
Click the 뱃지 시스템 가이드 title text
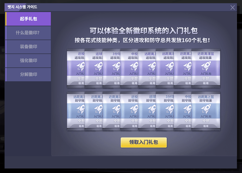(x=22, y=7)
